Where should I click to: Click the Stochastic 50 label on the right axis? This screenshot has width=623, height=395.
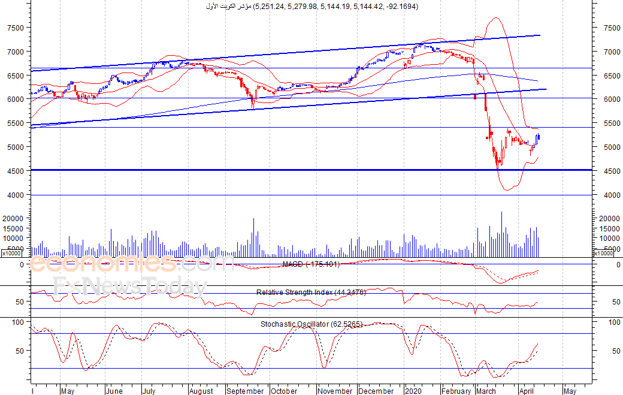[616, 351]
